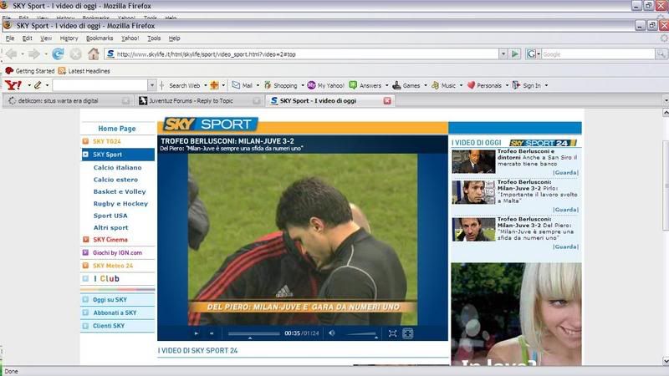Open the Edit menu
Screen dimensions: 669x376
pos(28,38)
